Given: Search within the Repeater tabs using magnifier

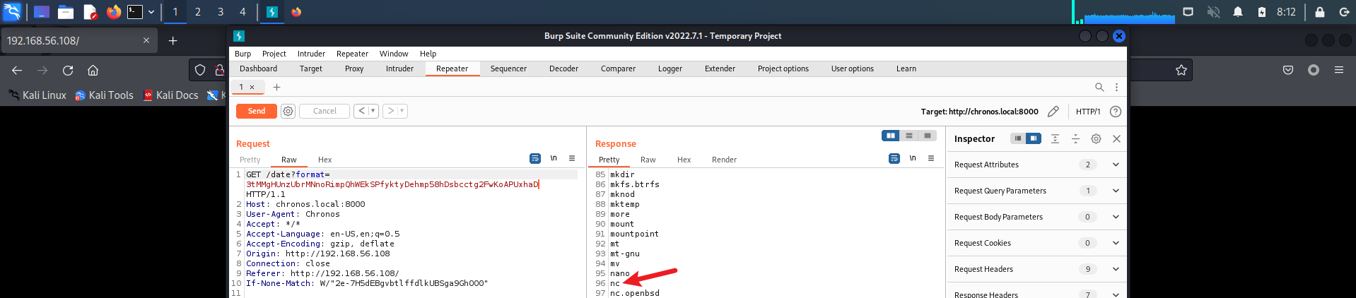Looking at the screenshot, I should [x=1099, y=87].
